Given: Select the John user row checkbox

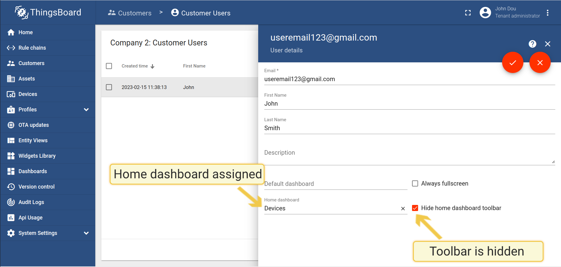Looking at the screenshot, I should [109, 87].
